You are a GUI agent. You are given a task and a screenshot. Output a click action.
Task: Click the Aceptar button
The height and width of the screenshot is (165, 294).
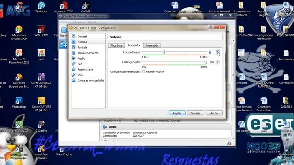click(x=176, y=113)
